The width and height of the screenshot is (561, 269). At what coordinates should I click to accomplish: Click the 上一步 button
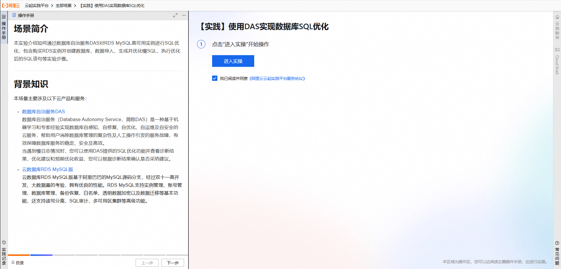tap(147, 263)
